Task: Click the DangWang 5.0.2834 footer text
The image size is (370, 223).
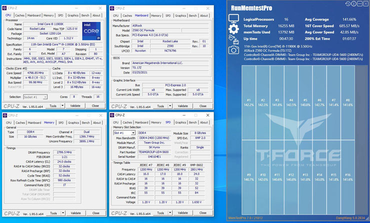Action: (x=350, y=218)
